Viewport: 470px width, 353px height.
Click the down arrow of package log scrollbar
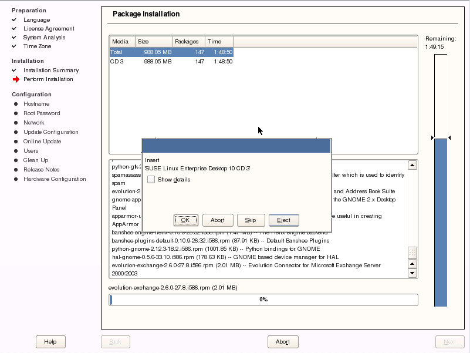tap(412, 273)
